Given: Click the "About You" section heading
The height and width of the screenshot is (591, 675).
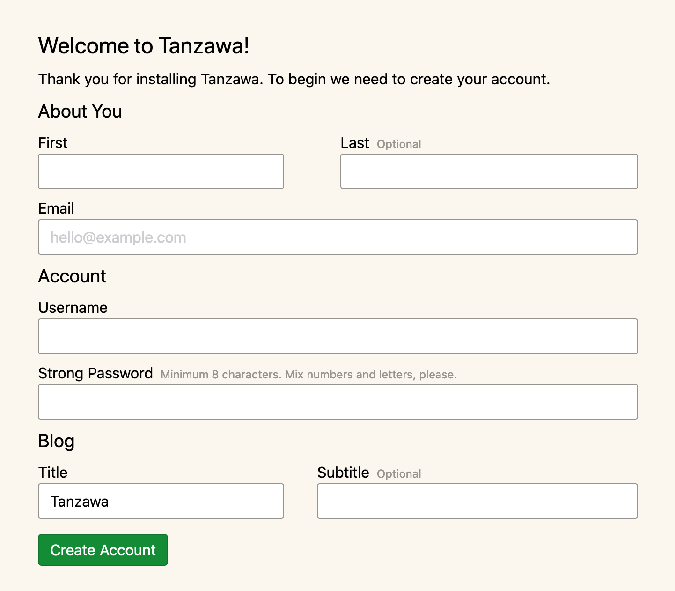Looking at the screenshot, I should (x=80, y=111).
